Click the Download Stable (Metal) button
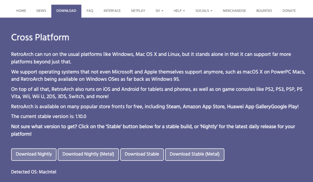The image size is (313, 182). point(194,154)
